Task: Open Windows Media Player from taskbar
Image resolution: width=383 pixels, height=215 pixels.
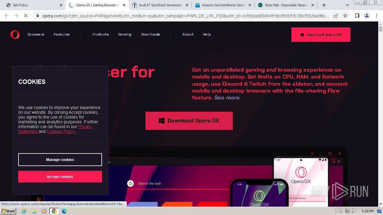Action: [x=44, y=211]
